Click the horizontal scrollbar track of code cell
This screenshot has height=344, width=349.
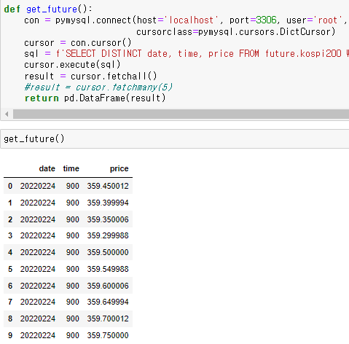click(181, 114)
